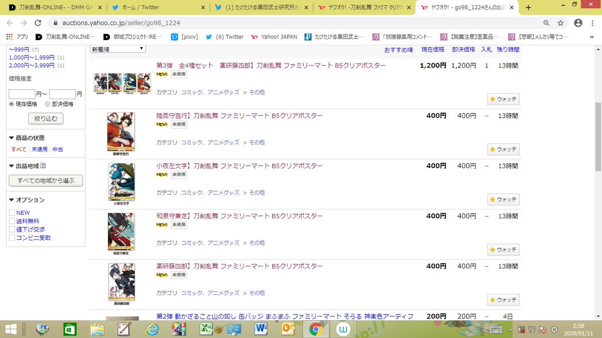Screen dimensions: 602x338
Task: Select the 即決価格 radio button
Action: click(48, 104)
